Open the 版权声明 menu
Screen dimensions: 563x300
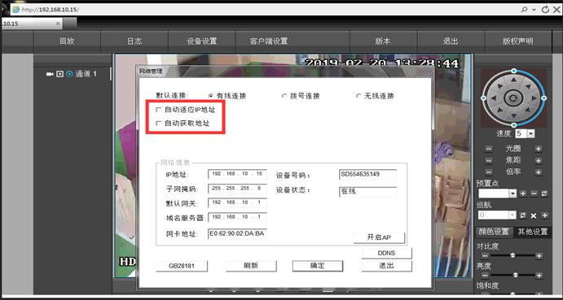(x=517, y=41)
